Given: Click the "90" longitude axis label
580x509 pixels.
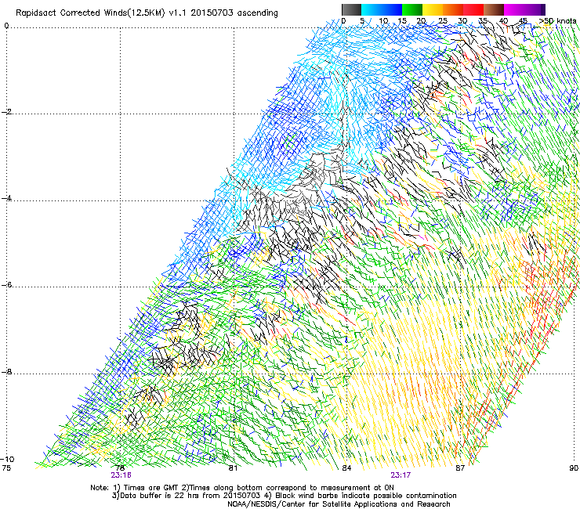Looking at the screenshot, I should [574, 468].
